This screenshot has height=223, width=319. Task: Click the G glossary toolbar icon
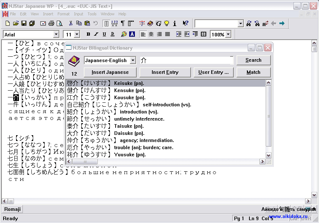[x=158, y=24]
